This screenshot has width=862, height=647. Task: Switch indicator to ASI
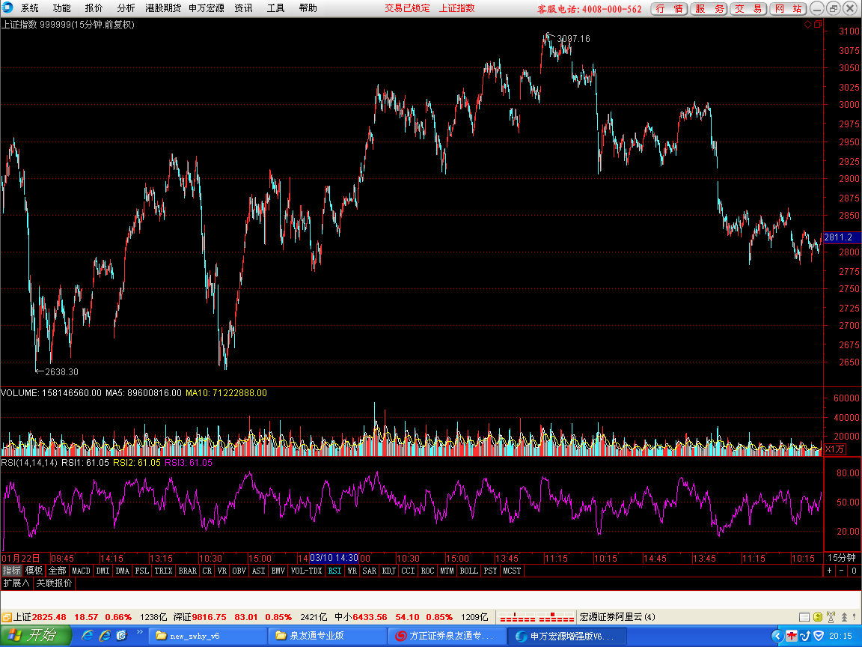click(258, 571)
